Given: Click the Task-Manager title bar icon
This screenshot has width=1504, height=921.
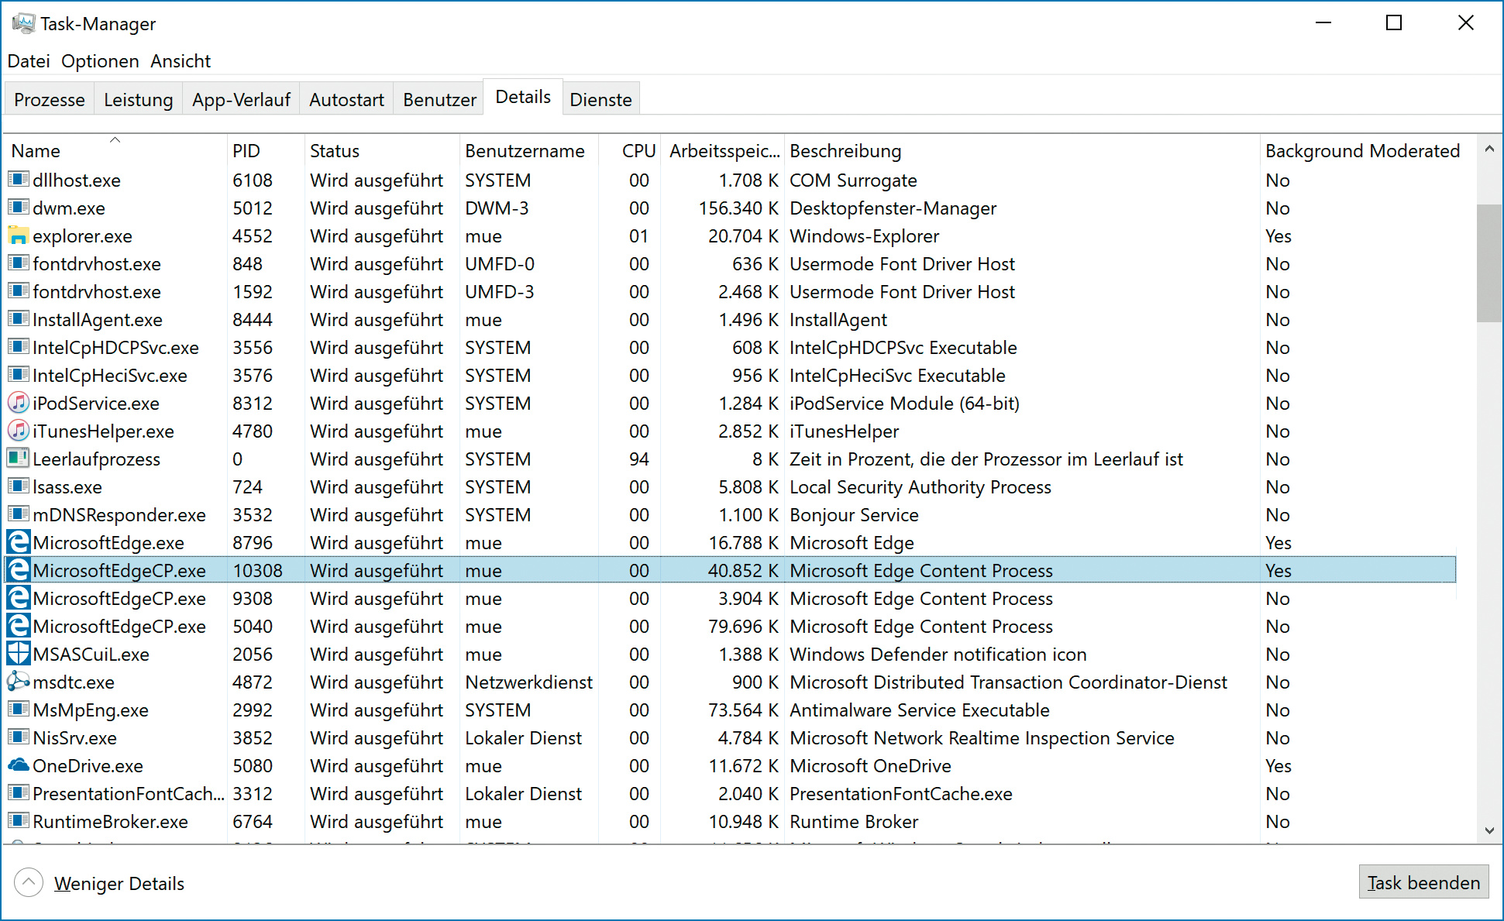Looking at the screenshot, I should [x=23, y=23].
